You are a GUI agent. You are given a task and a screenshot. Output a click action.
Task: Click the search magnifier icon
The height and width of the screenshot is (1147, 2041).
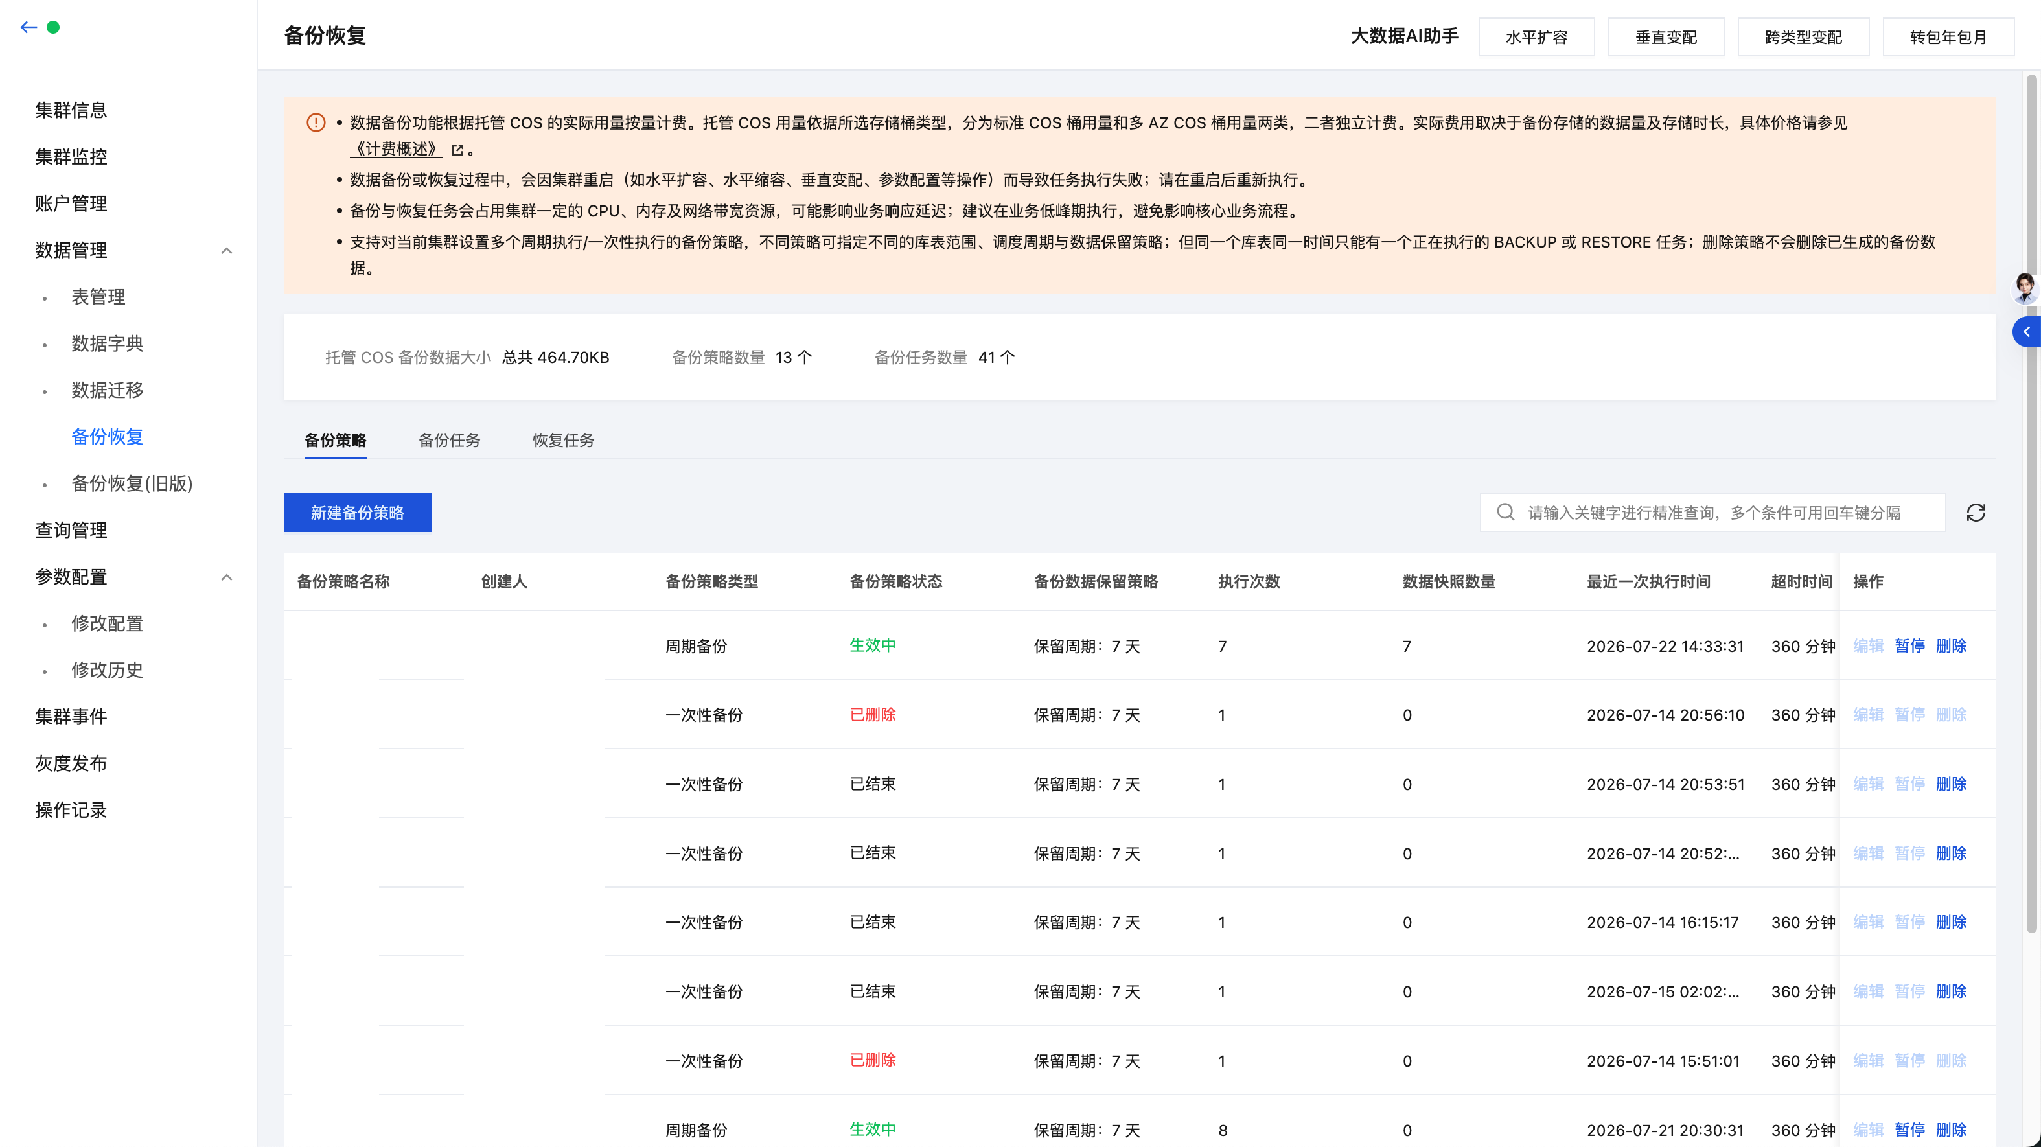point(1505,512)
